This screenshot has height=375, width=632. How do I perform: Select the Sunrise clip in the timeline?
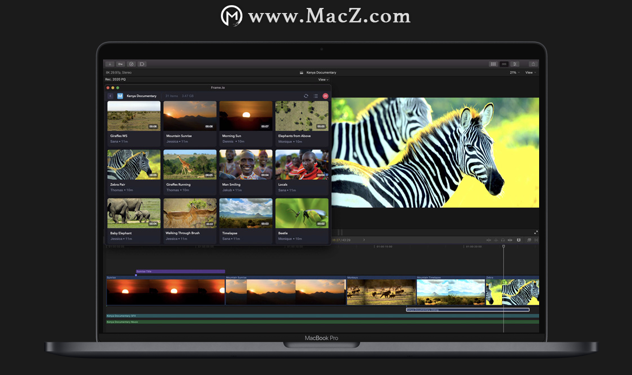pos(166,291)
